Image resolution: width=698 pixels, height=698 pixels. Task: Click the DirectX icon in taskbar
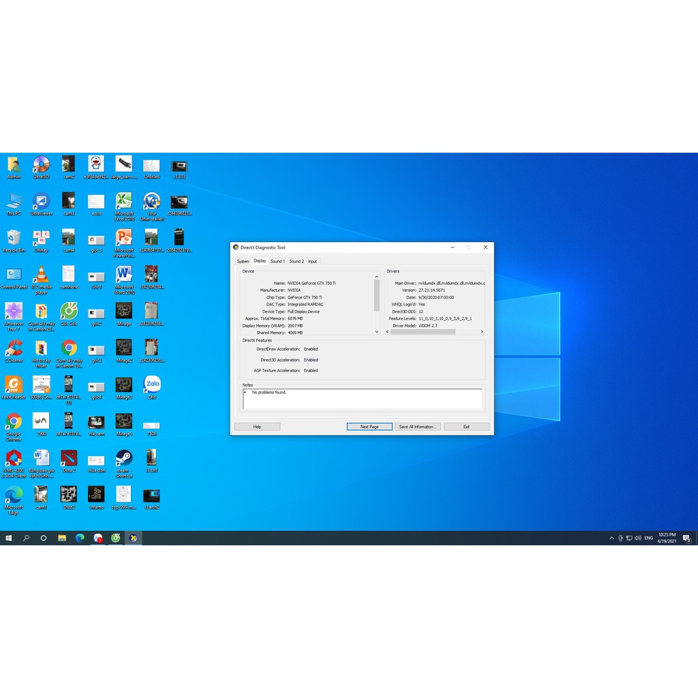tap(134, 538)
